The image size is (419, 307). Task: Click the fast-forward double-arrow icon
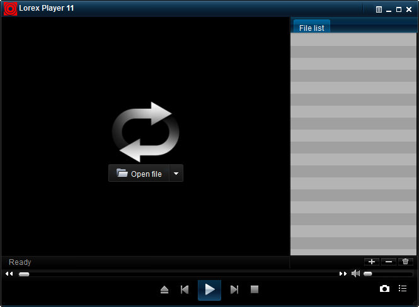[x=343, y=274]
